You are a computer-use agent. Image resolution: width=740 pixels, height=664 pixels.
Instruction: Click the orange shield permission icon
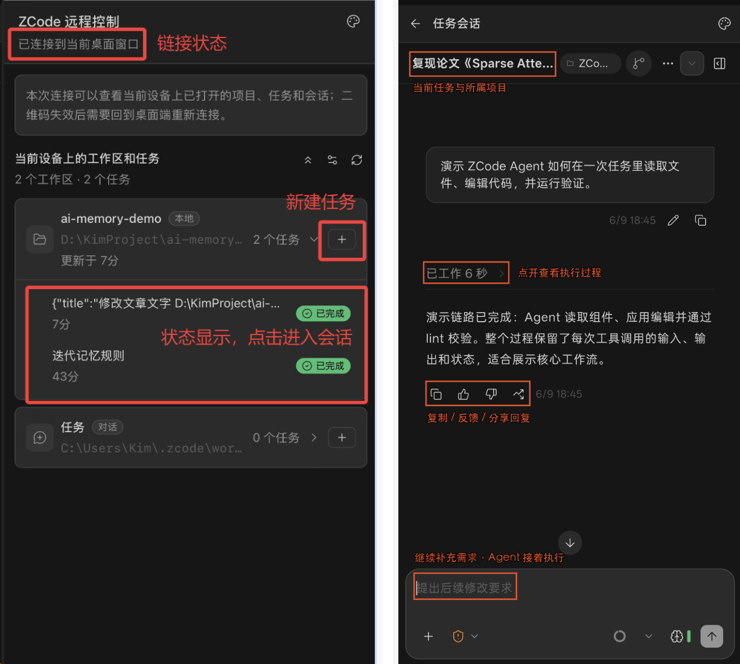[458, 636]
